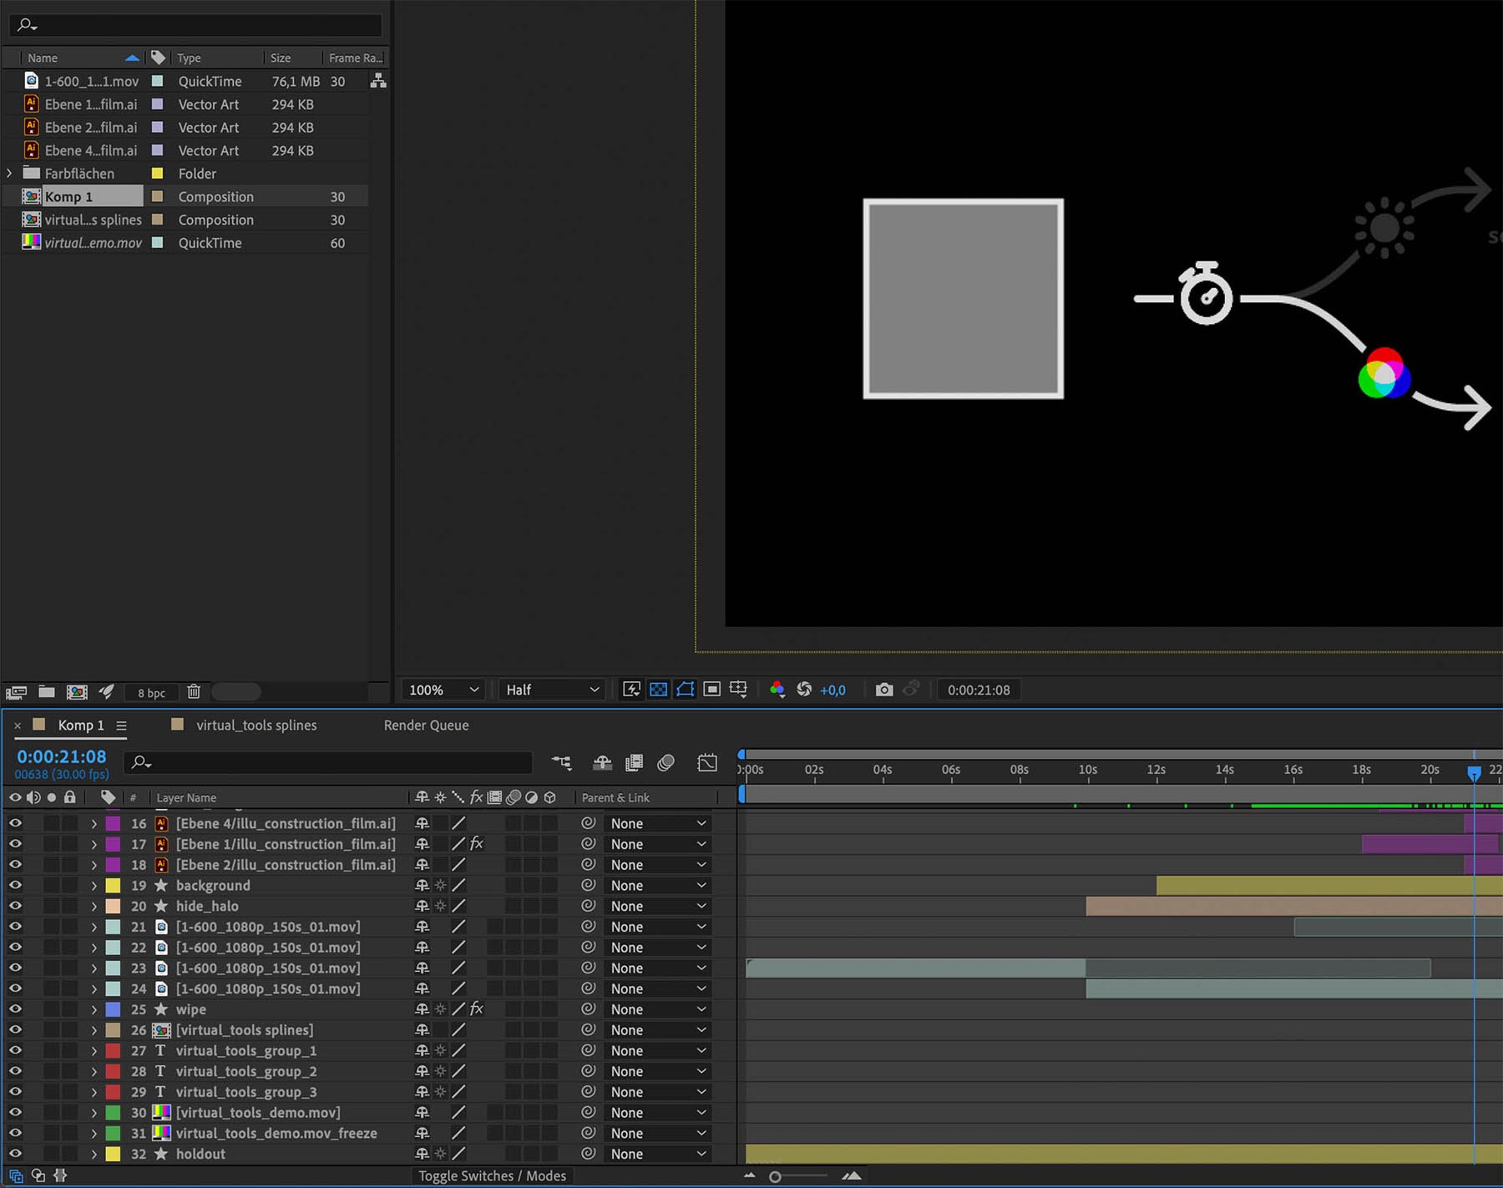Hide the holdout layer

pos(15,1154)
